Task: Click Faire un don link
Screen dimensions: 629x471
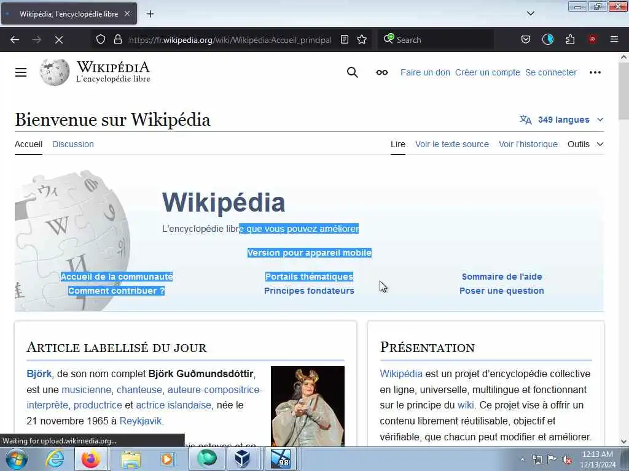Action: (x=425, y=72)
